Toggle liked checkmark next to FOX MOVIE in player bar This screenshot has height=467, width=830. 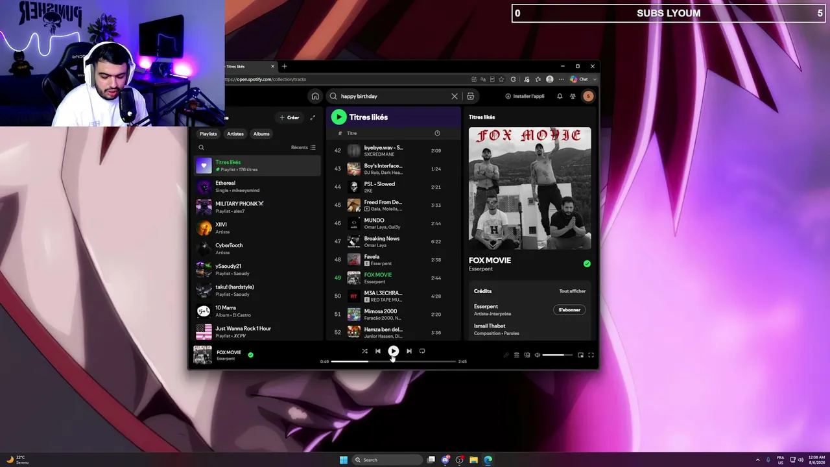[251, 355]
